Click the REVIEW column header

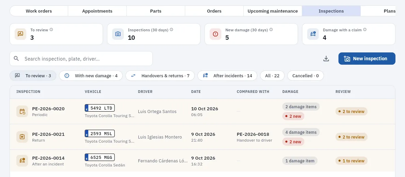[343, 92]
